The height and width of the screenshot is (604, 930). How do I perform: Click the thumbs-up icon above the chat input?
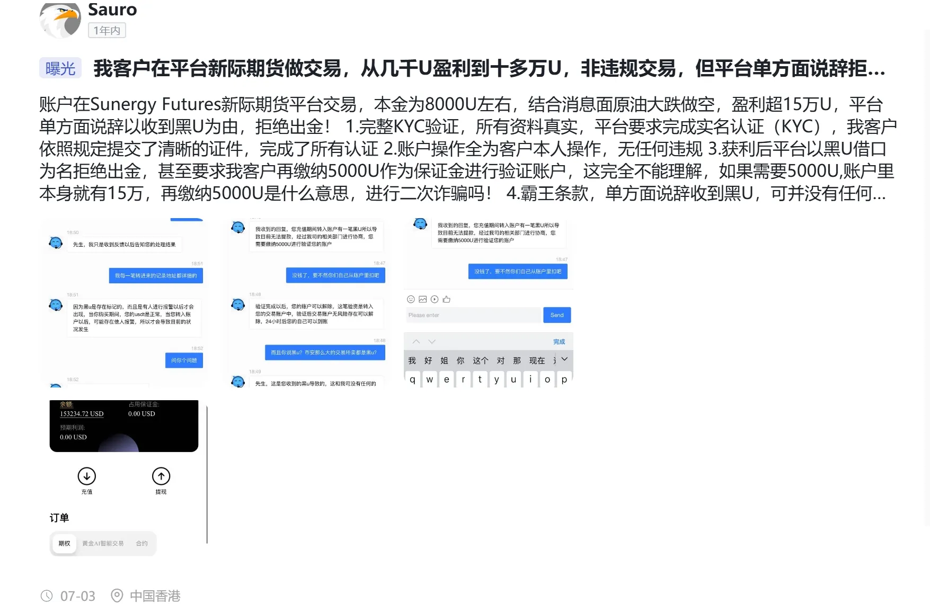(447, 299)
